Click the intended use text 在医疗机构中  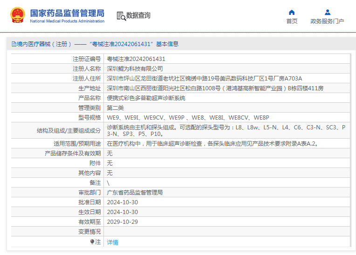(x=213, y=143)
